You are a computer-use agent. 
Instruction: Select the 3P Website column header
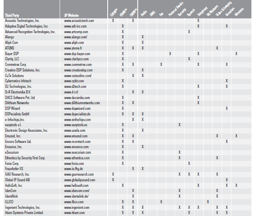point(71,16)
